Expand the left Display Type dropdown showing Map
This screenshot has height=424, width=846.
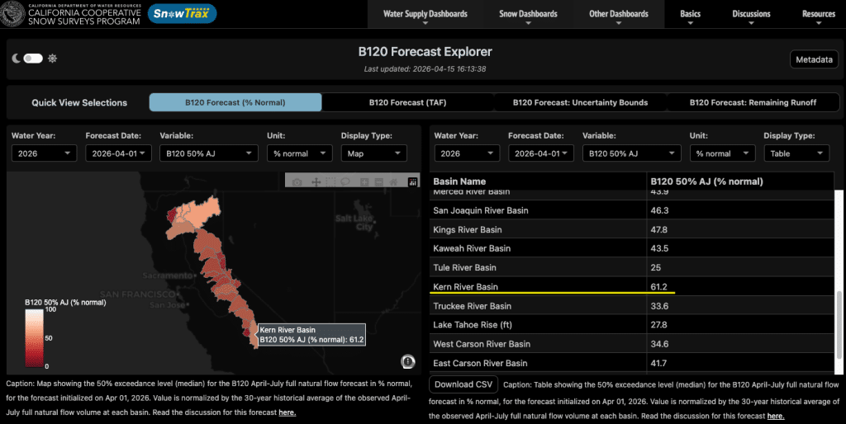point(373,153)
